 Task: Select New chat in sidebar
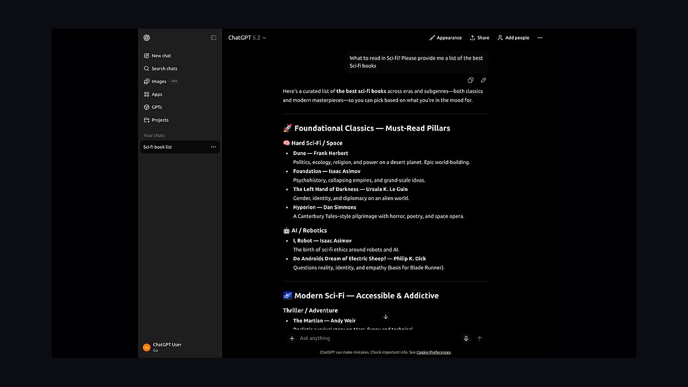[180, 56]
